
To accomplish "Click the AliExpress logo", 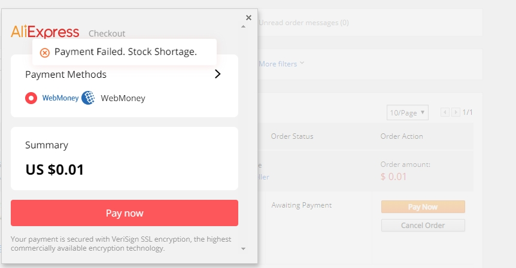I will pyautogui.click(x=45, y=32).
